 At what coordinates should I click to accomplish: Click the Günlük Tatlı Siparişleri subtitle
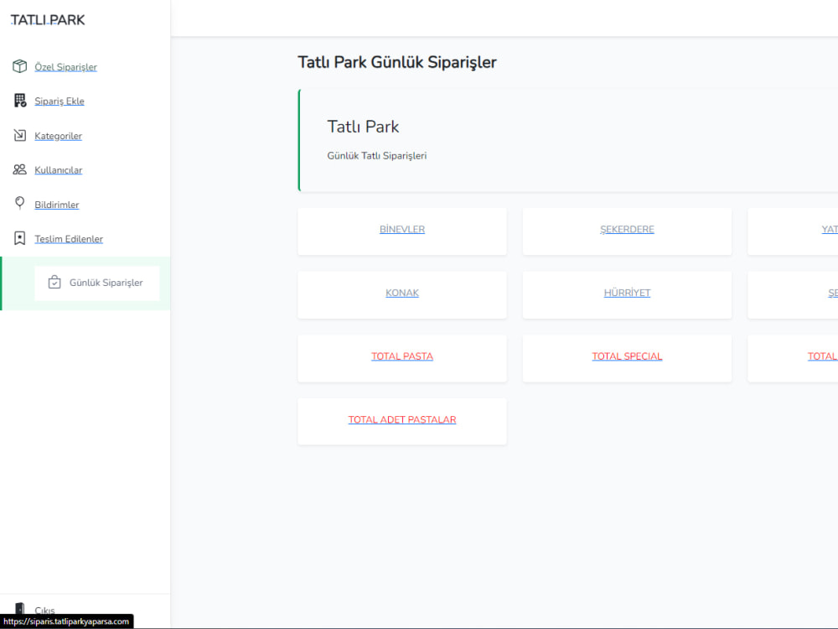377,156
